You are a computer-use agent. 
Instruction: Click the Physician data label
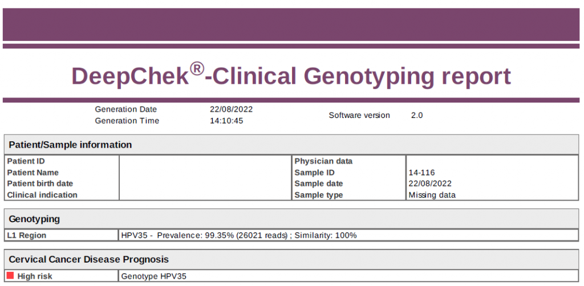point(323,161)
